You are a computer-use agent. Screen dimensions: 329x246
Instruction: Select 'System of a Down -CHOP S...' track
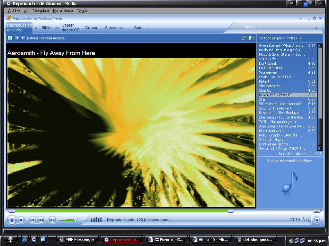pyautogui.click(x=287, y=149)
